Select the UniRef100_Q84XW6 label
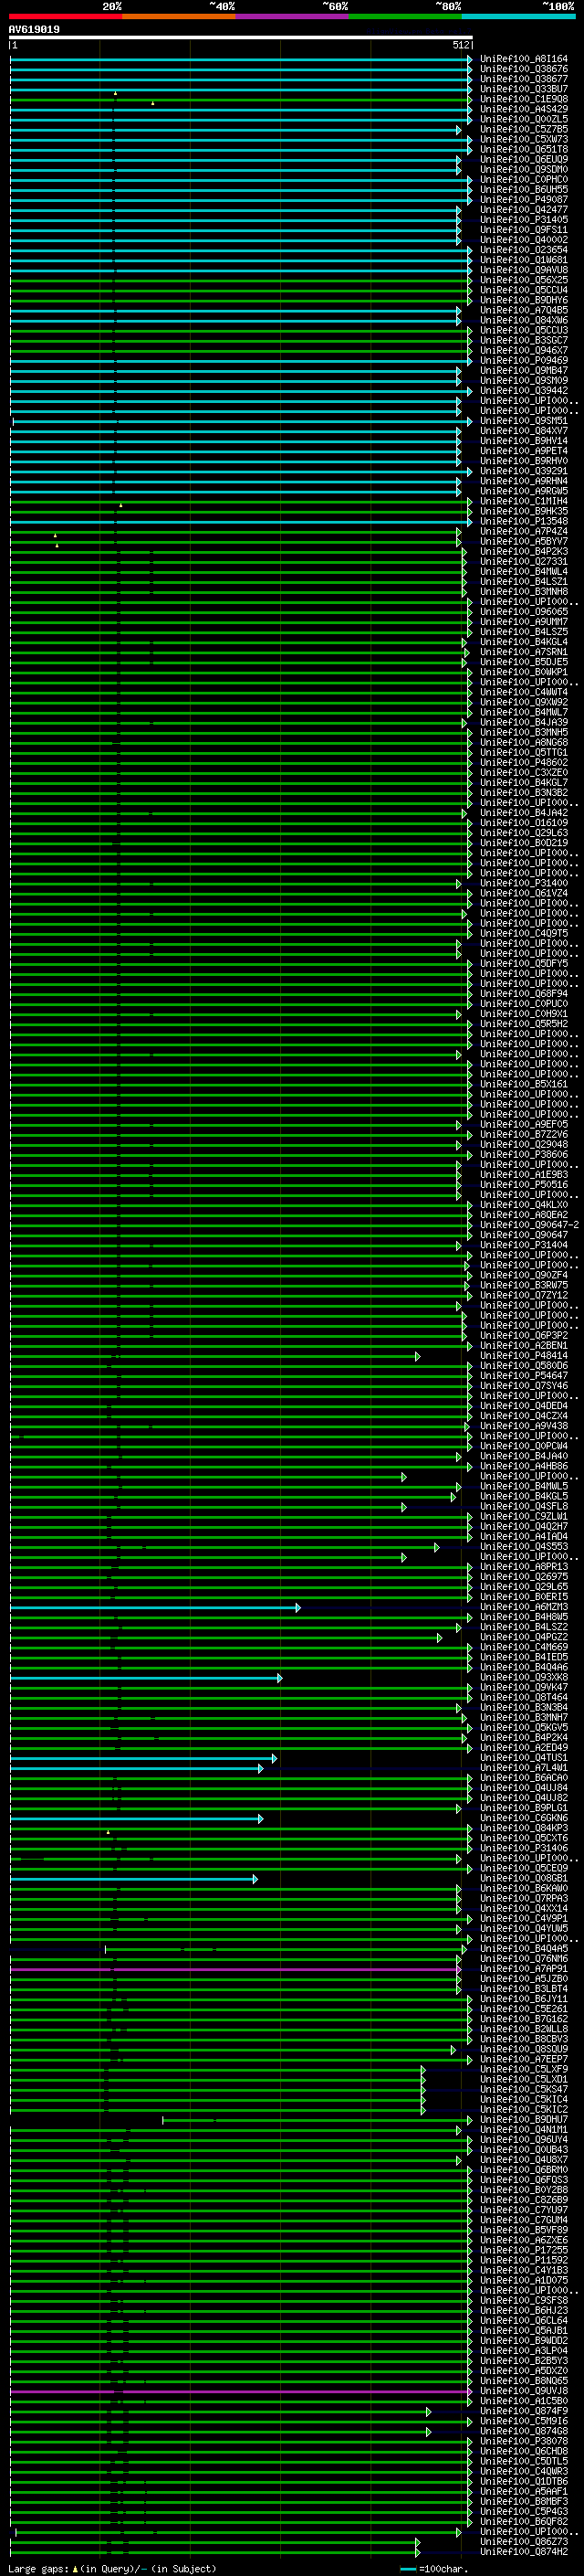 click(x=524, y=320)
